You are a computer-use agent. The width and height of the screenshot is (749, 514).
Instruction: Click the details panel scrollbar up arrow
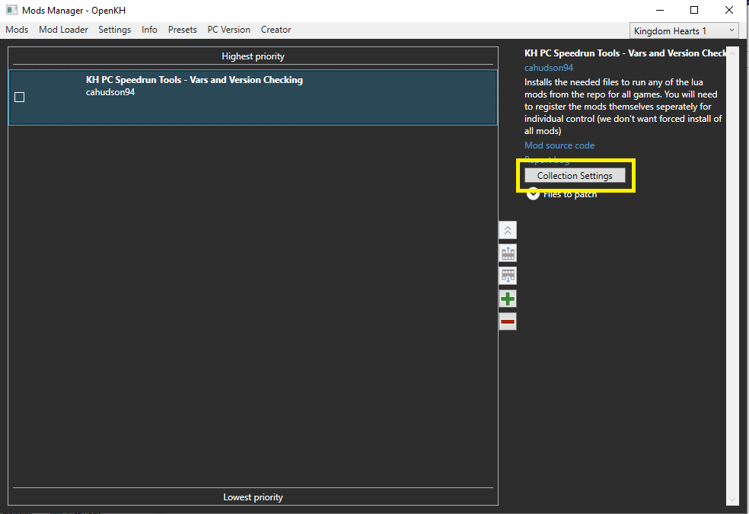click(x=732, y=53)
